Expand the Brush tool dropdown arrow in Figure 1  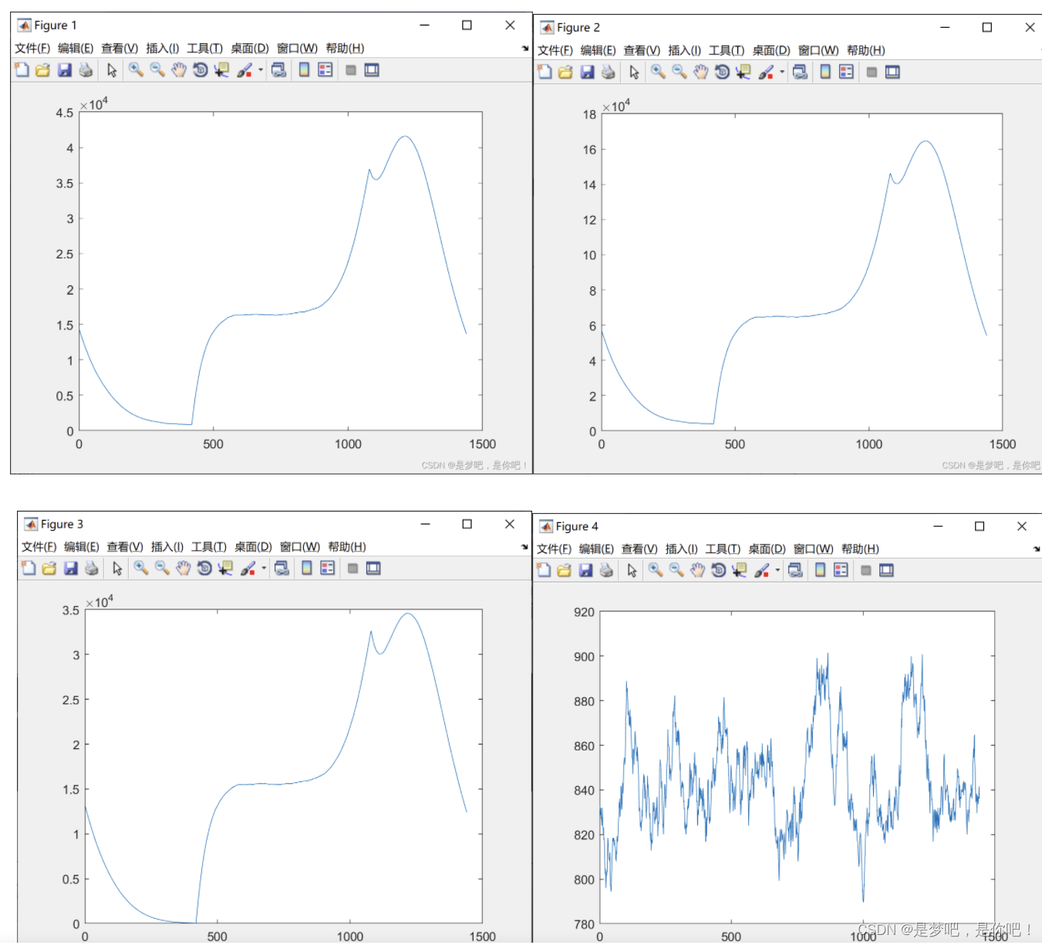[x=261, y=70]
